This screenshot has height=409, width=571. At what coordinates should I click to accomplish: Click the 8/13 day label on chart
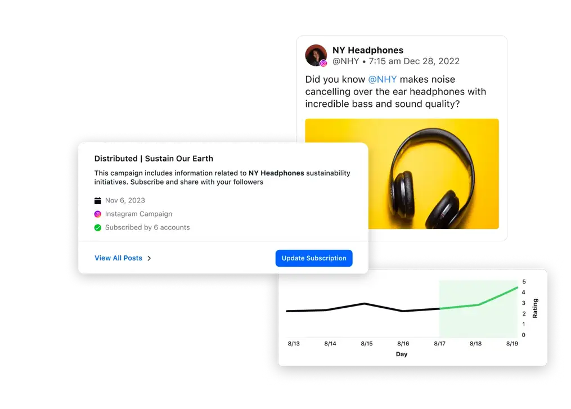[294, 343]
